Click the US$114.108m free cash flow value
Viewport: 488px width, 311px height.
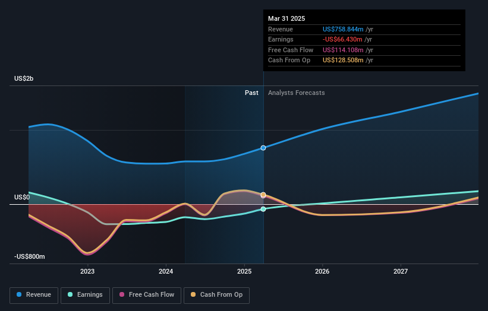point(343,50)
